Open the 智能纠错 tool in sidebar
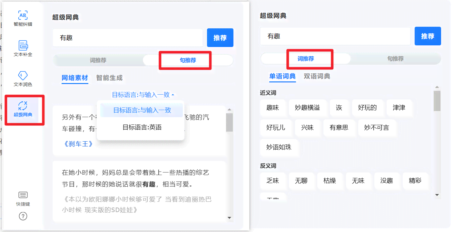Image resolution: width=453 pixels, height=232 pixels. tap(23, 18)
